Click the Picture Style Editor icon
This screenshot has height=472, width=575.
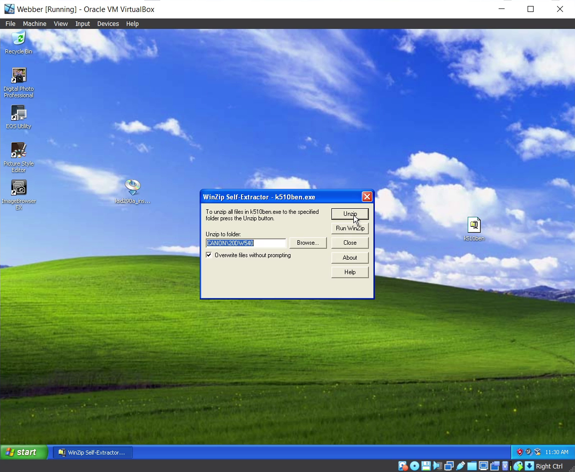[x=18, y=151]
